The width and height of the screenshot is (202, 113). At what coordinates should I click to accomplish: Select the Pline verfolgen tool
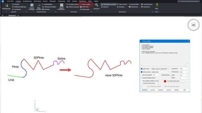[39, 7]
